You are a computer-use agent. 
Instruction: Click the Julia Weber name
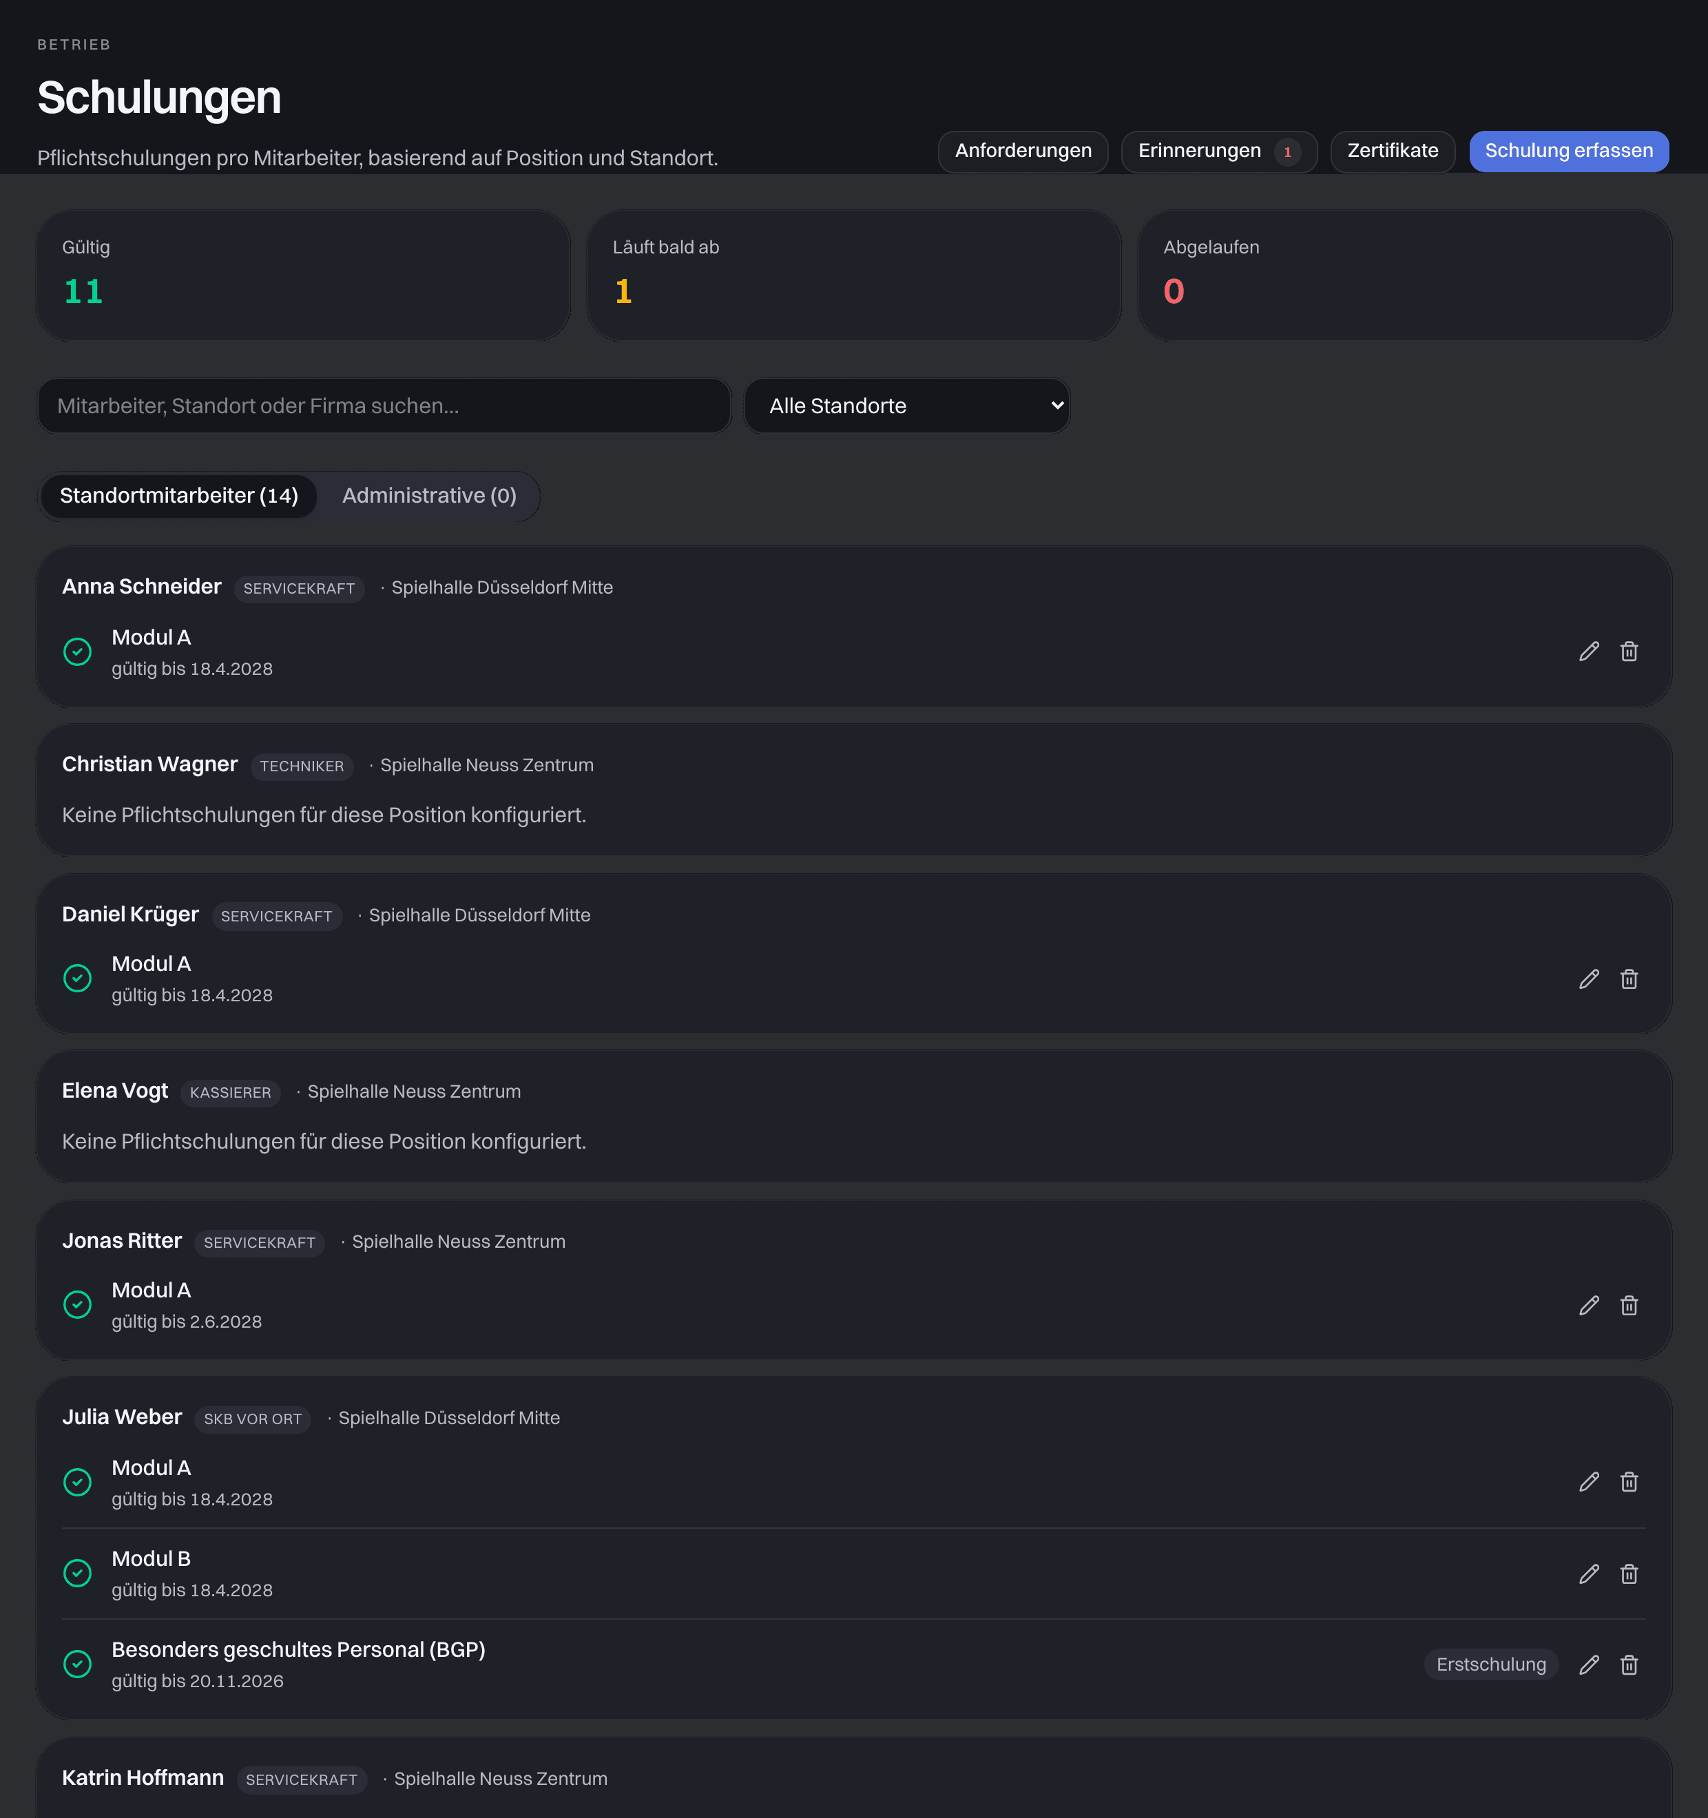pyautogui.click(x=122, y=1417)
